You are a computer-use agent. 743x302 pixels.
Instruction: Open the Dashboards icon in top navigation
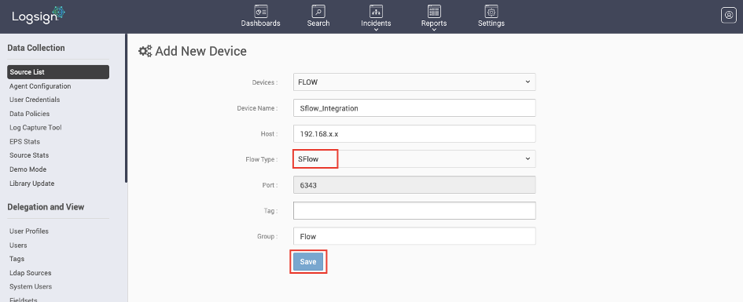point(260,11)
